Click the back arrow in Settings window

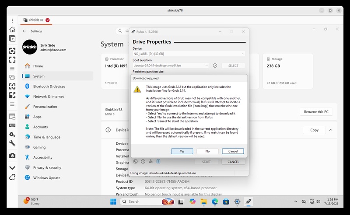tap(24, 31)
